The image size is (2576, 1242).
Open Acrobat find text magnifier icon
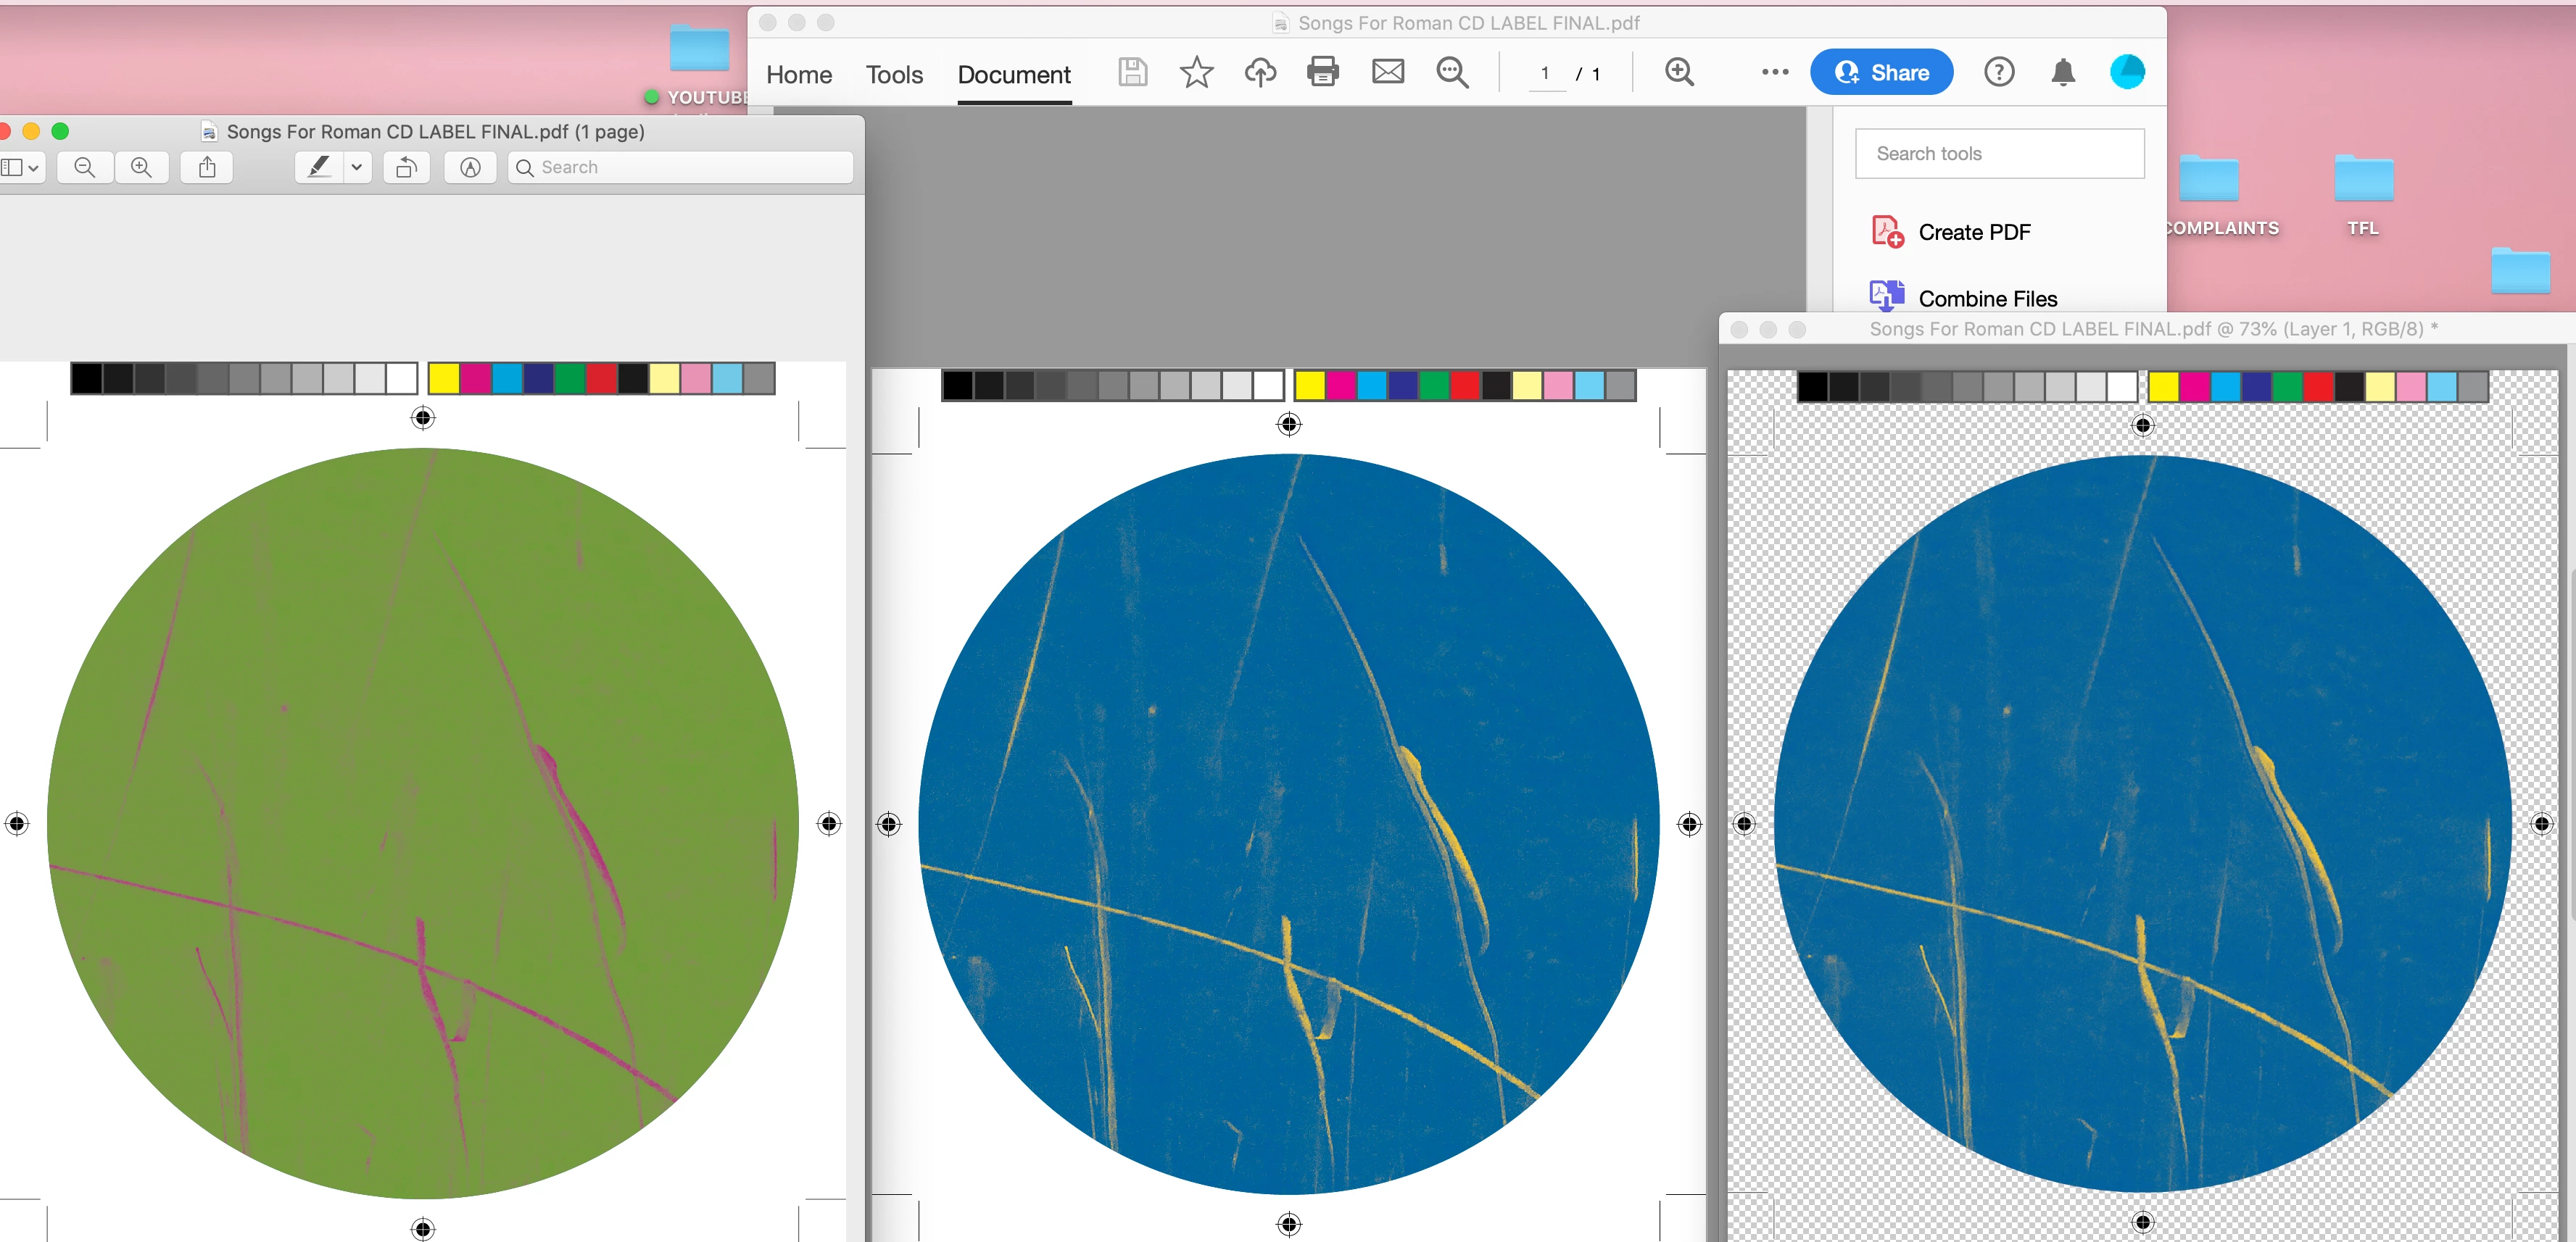1452,72
